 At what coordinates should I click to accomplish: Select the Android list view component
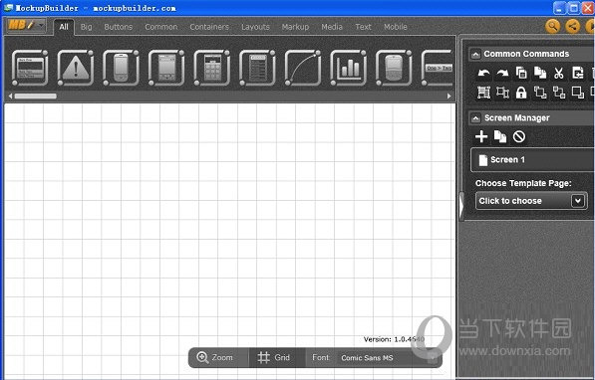pyautogui.click(x=258, y=68)
